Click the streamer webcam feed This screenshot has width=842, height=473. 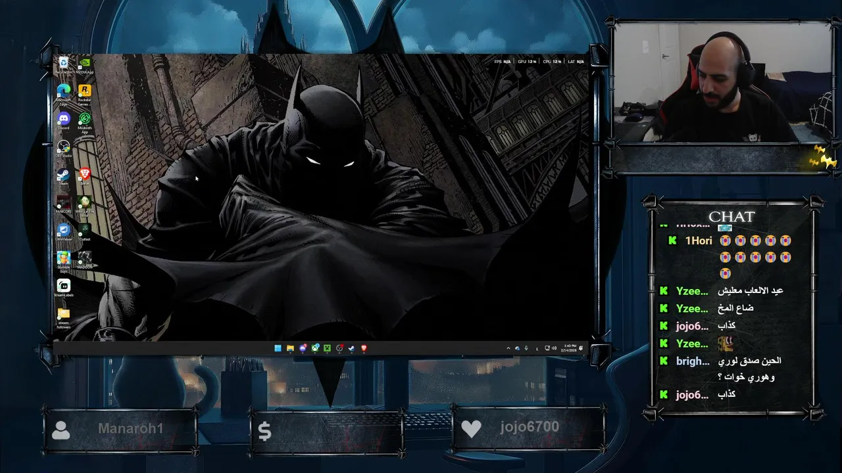pos(722,84)
